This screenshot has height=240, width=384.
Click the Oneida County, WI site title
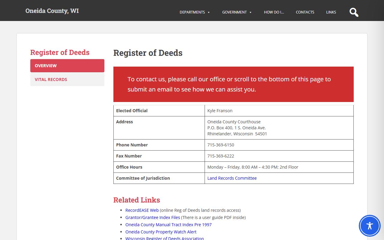(52, 11)
